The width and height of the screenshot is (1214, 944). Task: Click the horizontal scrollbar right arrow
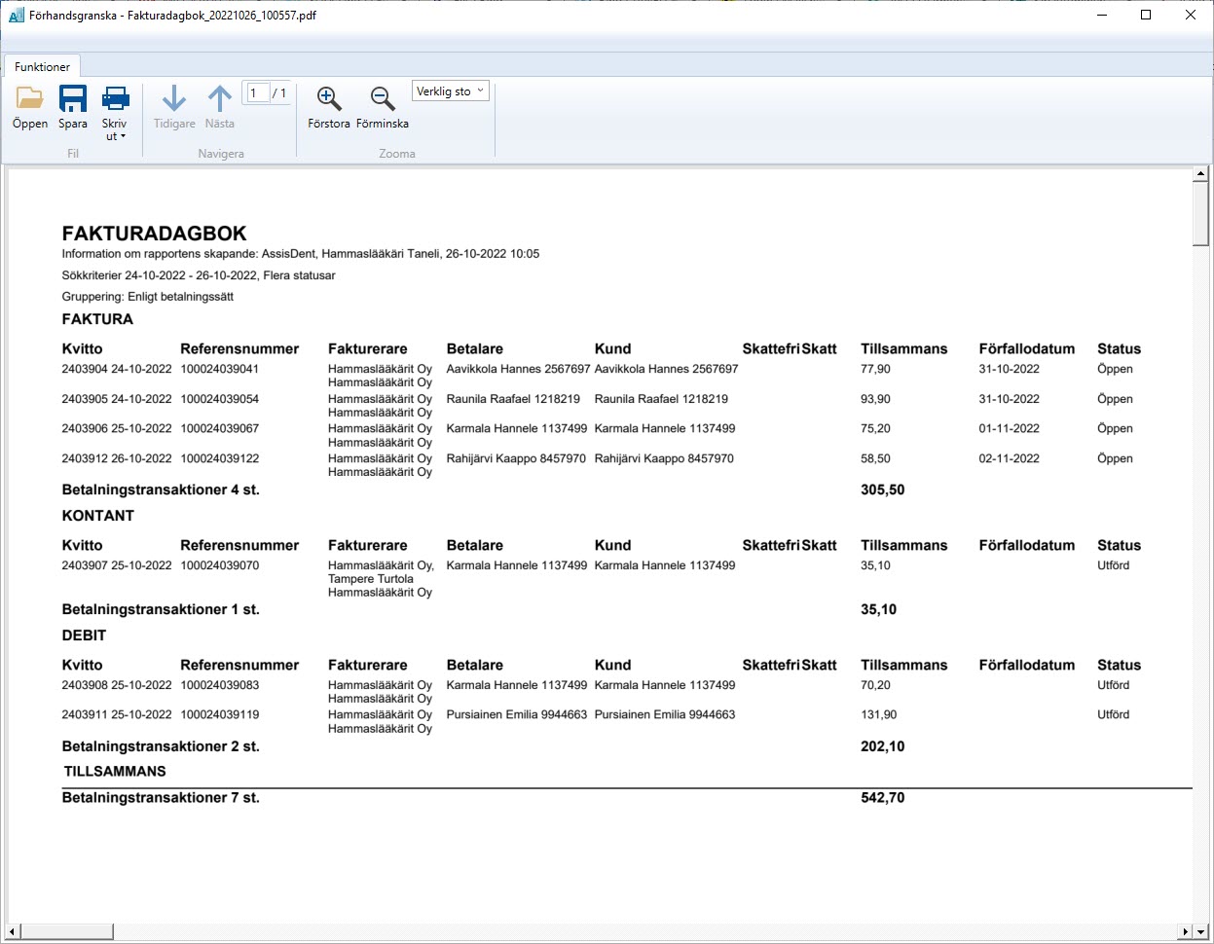coord(1185,931)
